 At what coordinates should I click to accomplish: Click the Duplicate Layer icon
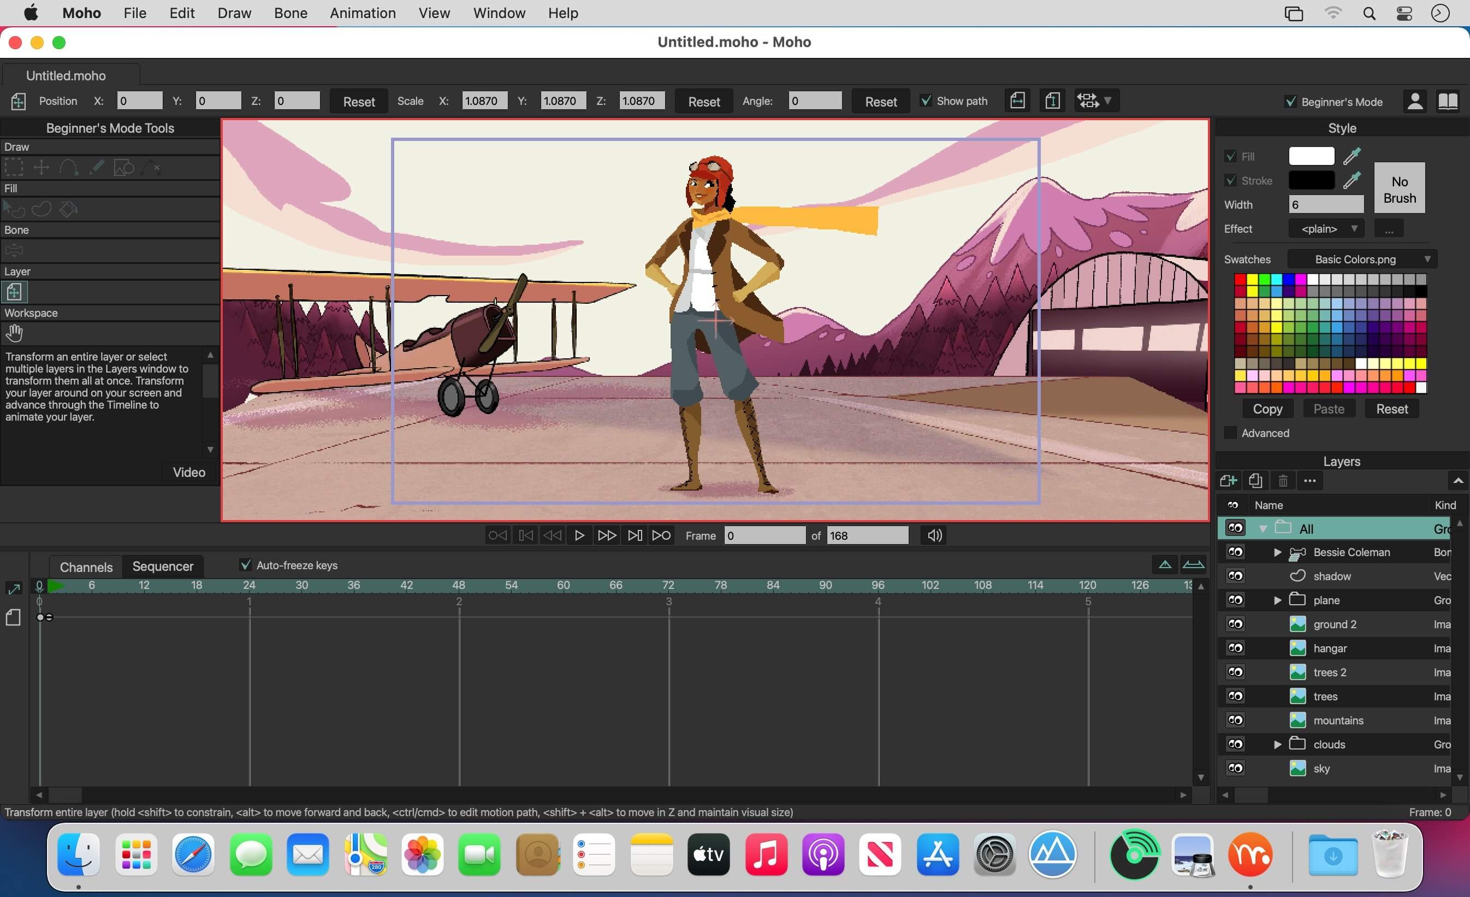pyautogui.click(x=1255, y=480)
